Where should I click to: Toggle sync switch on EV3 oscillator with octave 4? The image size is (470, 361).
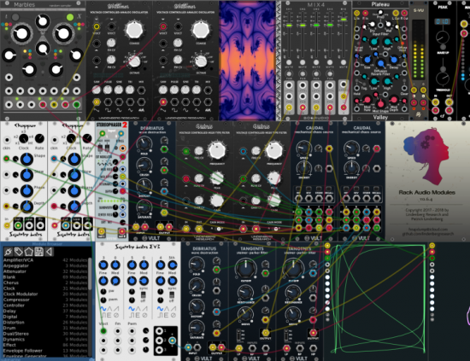point(172,294)
